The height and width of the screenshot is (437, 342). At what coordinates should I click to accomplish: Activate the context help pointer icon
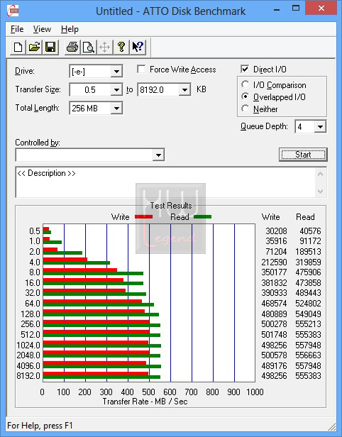138,47
